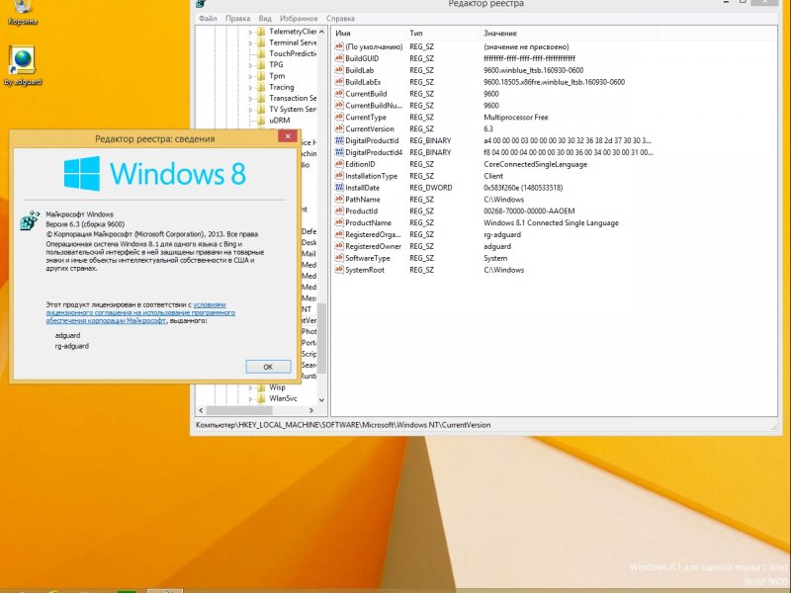Open the license agreement link
Viewport: 791px width, 593px height.
click(x=140, y=312)
